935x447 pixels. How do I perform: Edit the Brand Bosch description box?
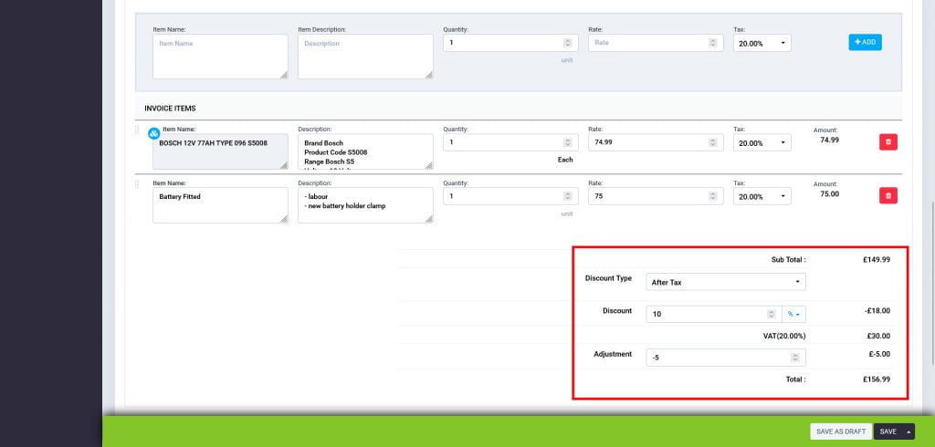click(x=365, y=151)
